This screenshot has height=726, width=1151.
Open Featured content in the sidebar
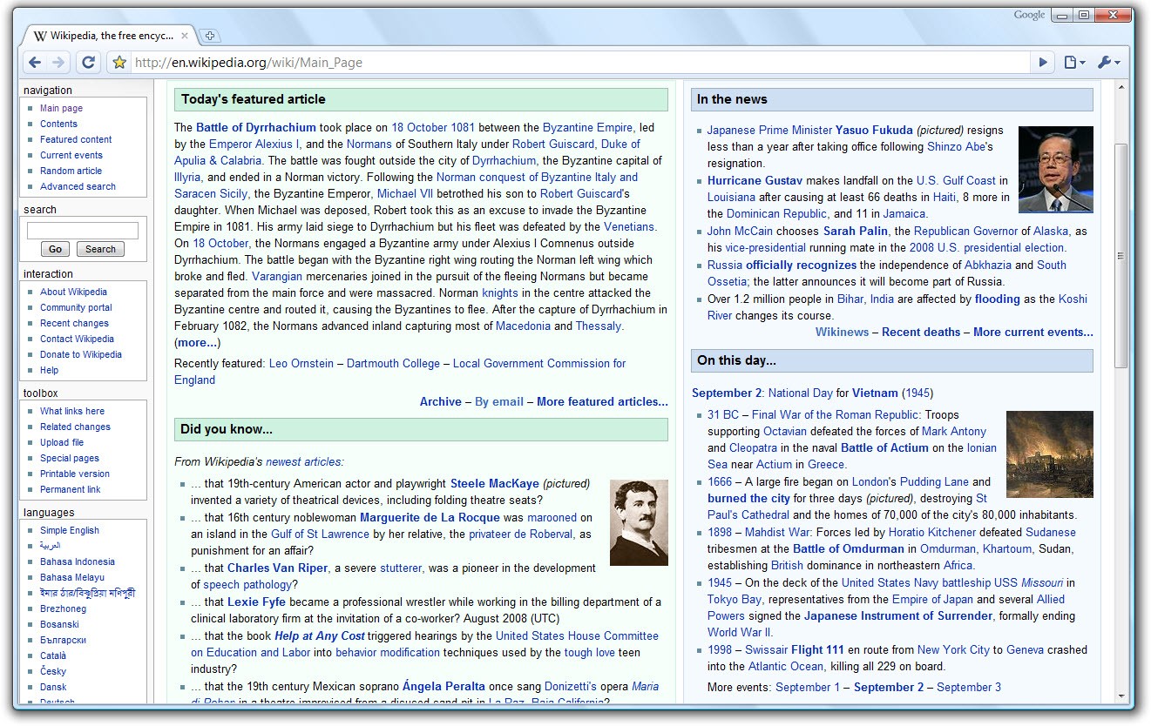click(x=76, y=139)
